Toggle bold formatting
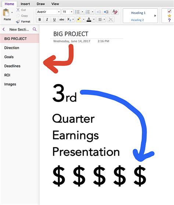 (40, 19)
